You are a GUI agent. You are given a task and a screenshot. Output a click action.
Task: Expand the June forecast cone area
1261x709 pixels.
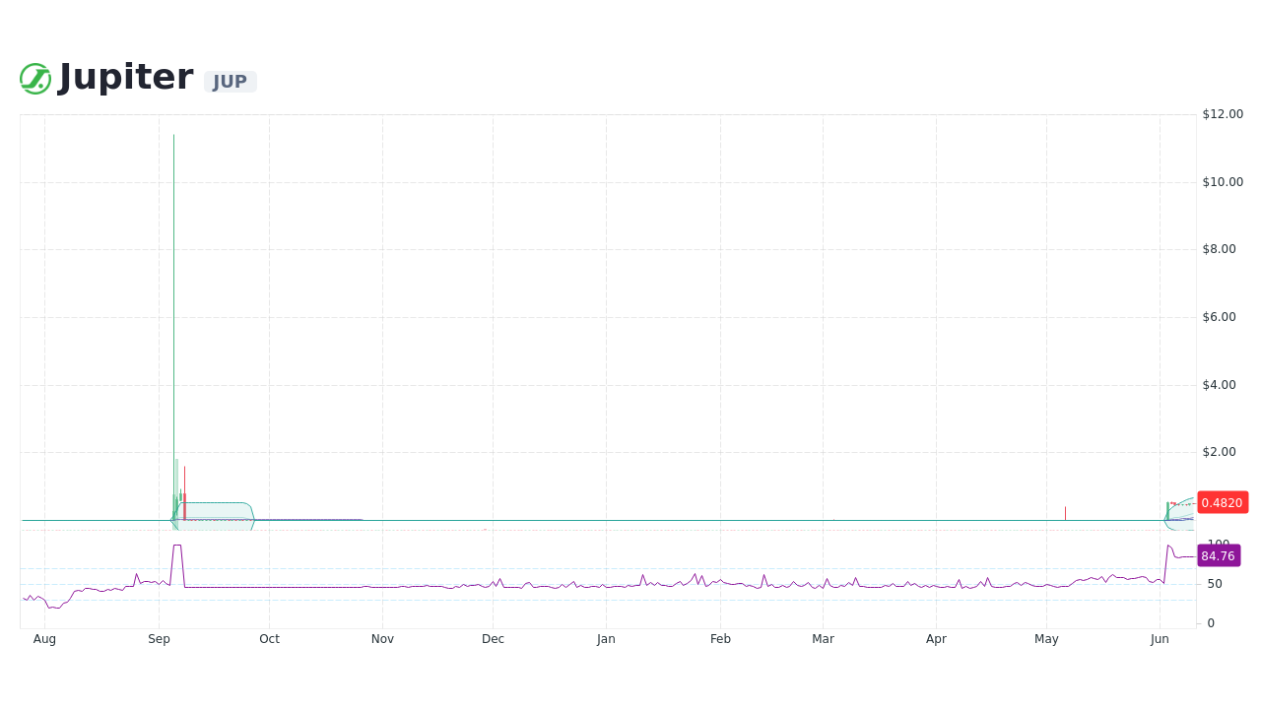pos(1180,514)
